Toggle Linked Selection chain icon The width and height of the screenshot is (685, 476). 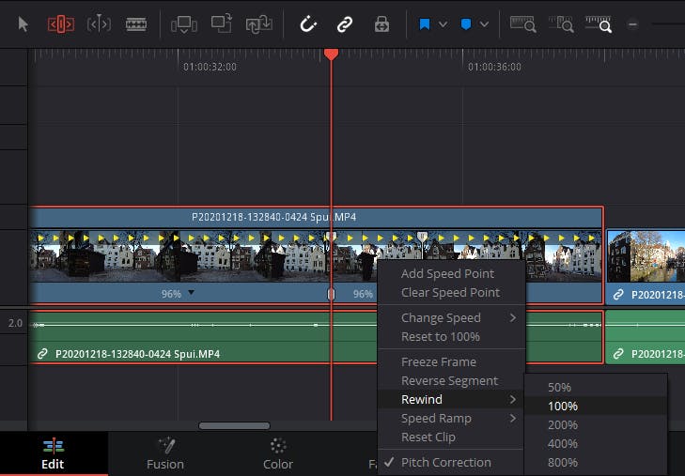click(x=345, y=24)
